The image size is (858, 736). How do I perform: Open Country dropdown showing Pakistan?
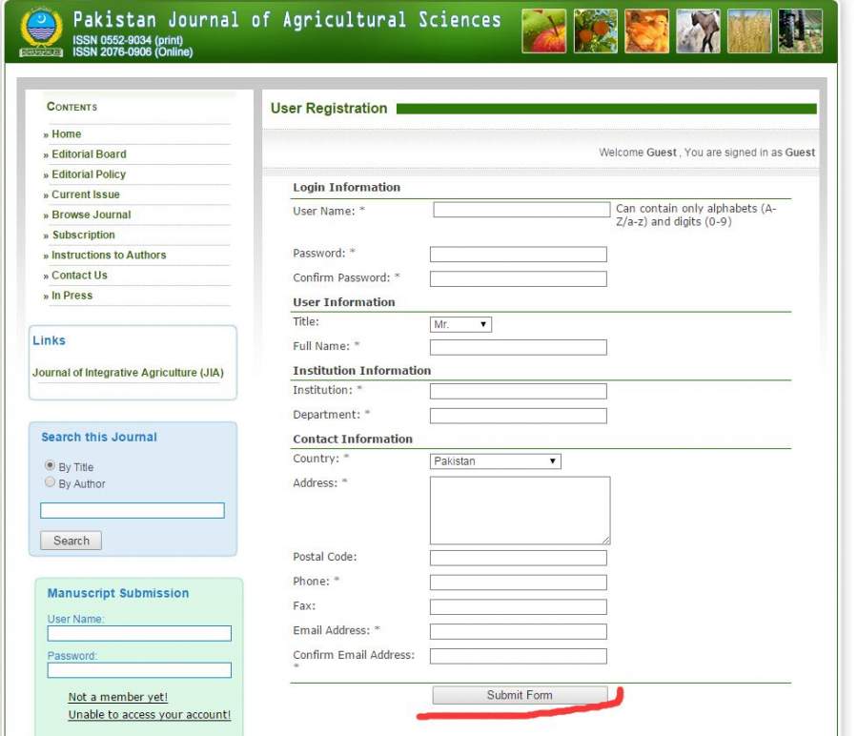[x=495, y=461]
